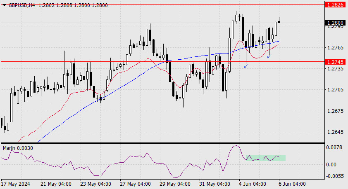Click the 0.00 oscillator scale value

[331, 165]
